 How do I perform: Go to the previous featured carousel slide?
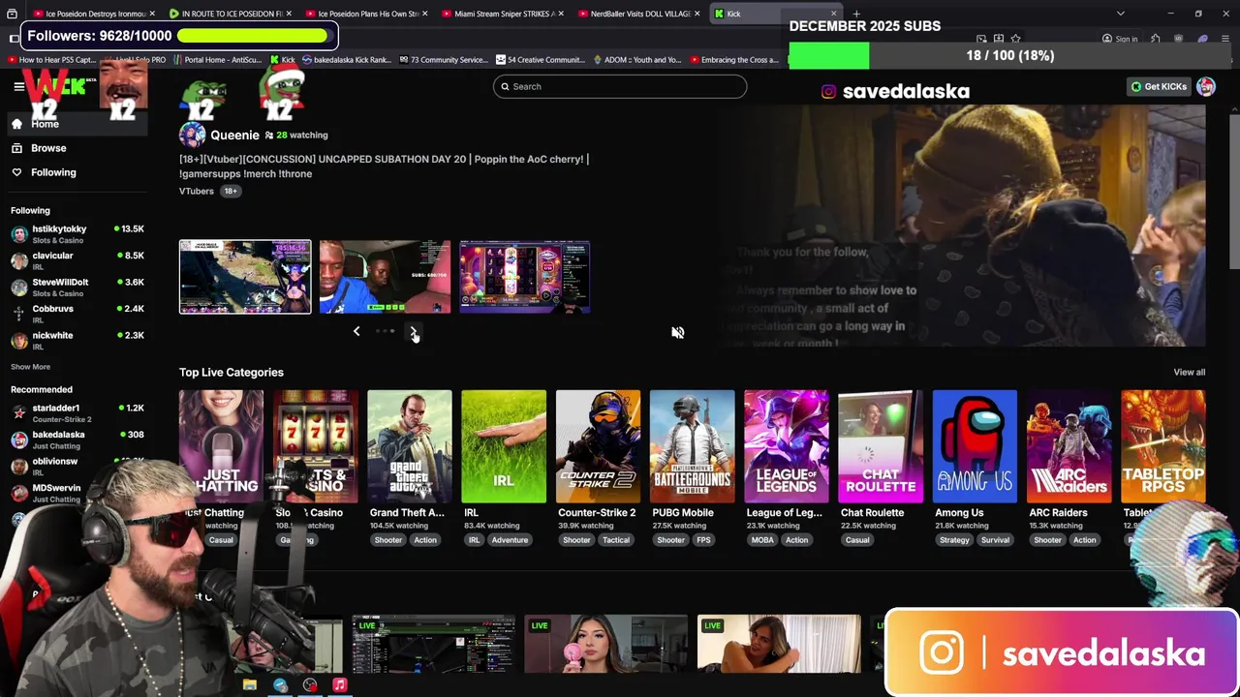click(356, 331)
